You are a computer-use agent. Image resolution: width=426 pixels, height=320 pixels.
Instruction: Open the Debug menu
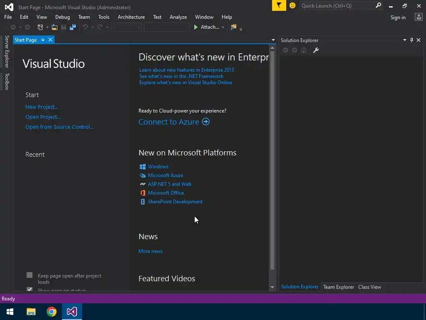(62, 17)
